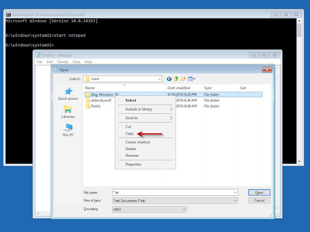Choose Cut in the context menu

pyautogui.click(x=128, y=127)
